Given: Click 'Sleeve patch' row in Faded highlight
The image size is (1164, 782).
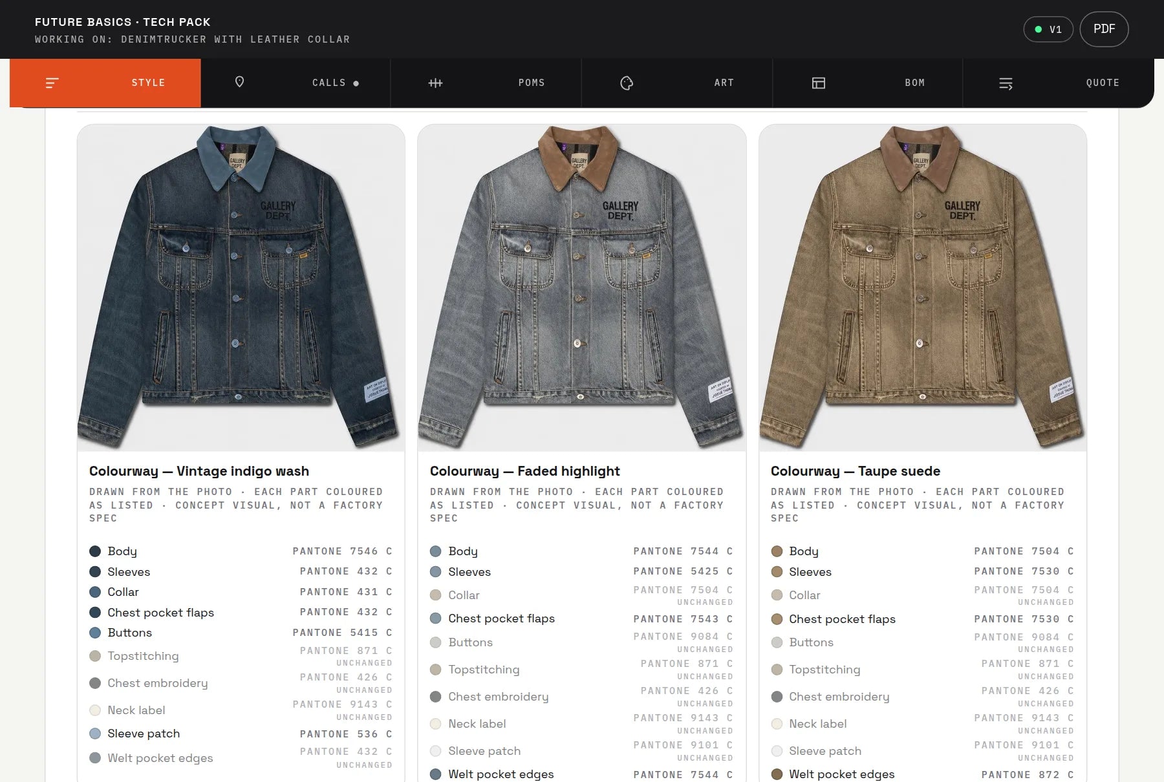Looking at the screenshot, I should tap(582, 751).
